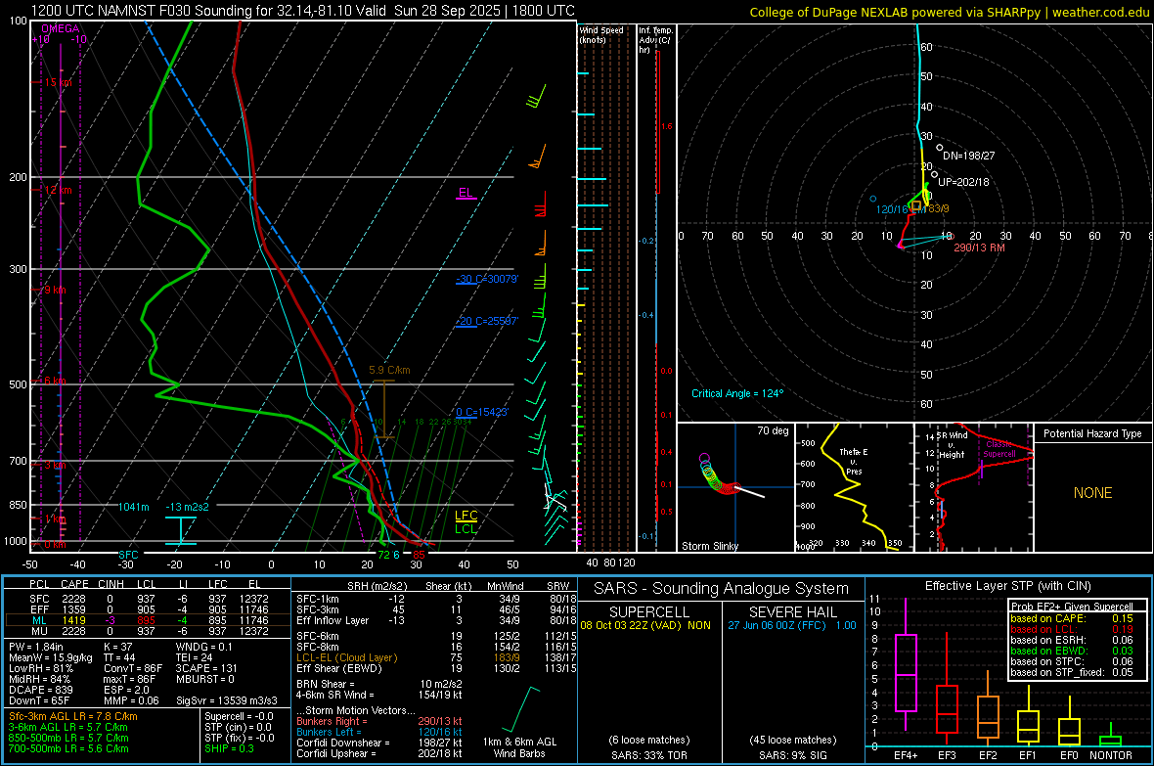The image size is (1154, 766).
Task: Click 'Critical Angle = 124°' text
Action: pyautogui.click(x=737, y=393)
